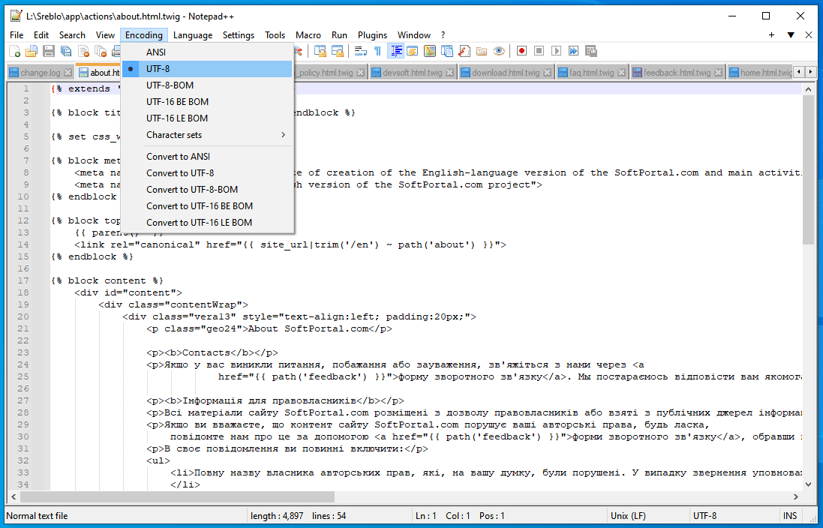
Task: Close the devsoft.html.twig tab
Action: tap(449, 73)
